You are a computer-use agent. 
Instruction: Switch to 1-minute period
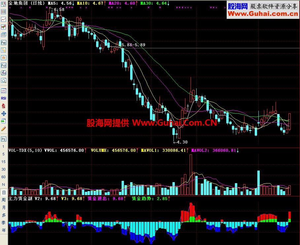tap(3, 146)
